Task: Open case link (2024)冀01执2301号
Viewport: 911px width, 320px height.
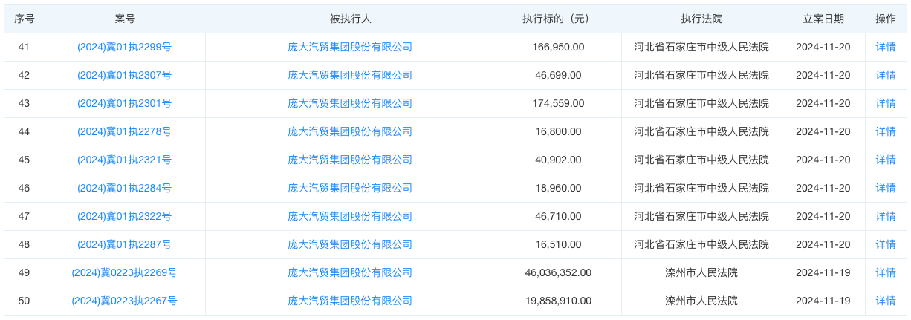Action: point(124,103)
